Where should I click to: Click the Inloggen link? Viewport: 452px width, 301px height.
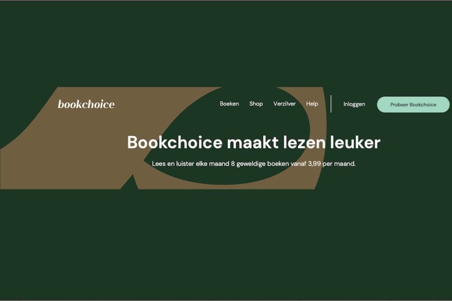354,104
